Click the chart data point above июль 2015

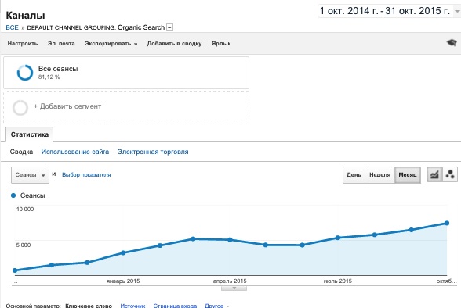(x=338, y=238)
